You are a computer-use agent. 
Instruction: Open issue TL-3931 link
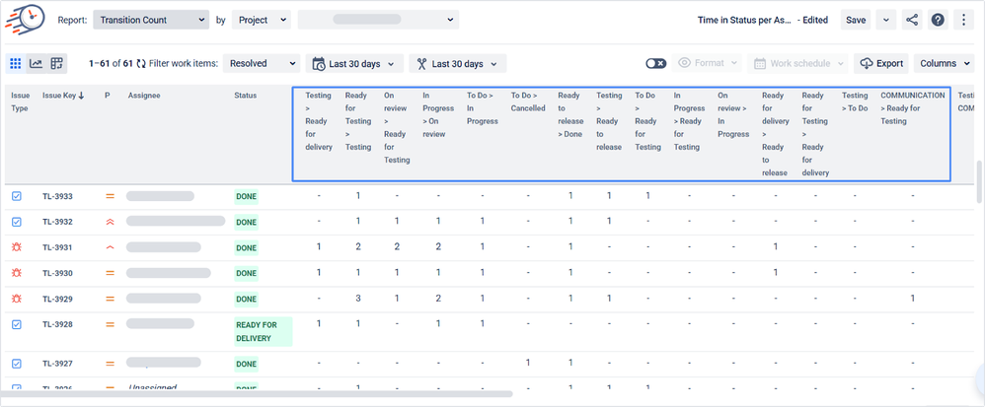[57, 247]
